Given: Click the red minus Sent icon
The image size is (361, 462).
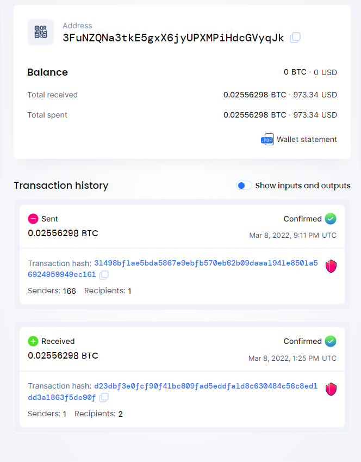Looking at the screenshot, I should click(33, 219).
